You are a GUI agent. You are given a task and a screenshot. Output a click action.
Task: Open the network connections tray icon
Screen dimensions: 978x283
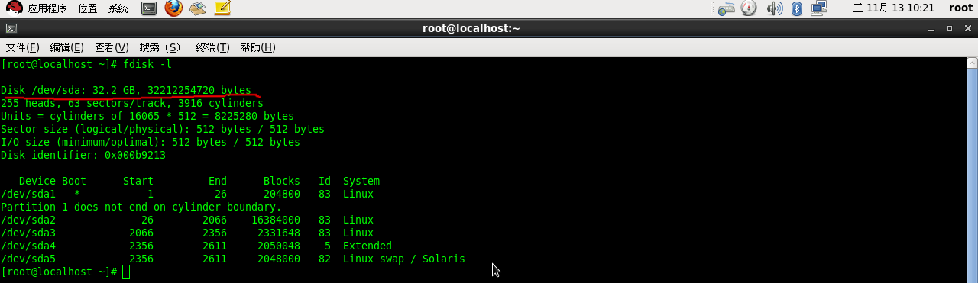pos(819,8)
